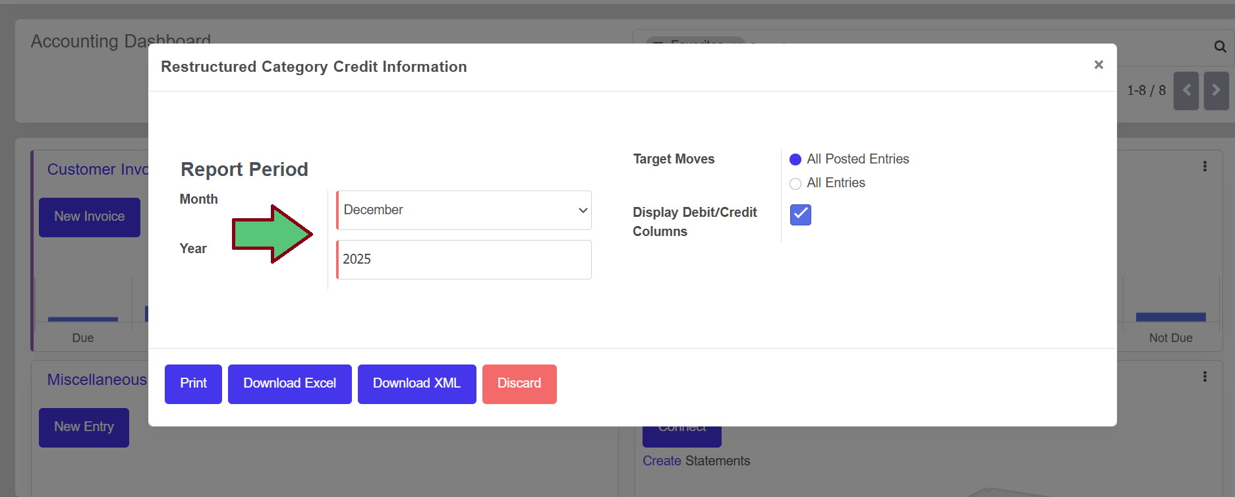The height and width of the screenshot is (497, 1235).
Task: Open the Miscellaneous journal title link
Action: (97, 380)
